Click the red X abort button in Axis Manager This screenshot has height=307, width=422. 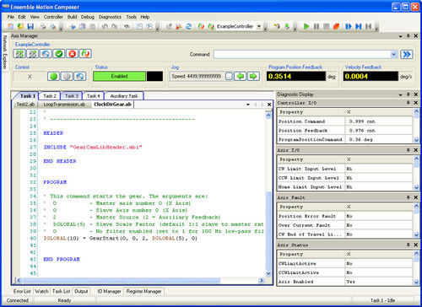[72, 53]
